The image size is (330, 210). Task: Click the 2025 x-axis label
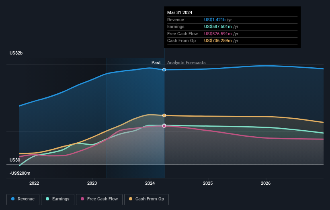coord(208,183)
